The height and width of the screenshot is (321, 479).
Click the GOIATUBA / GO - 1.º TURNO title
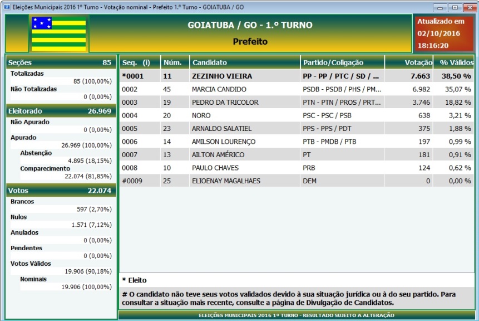click(x=250, y=25)
